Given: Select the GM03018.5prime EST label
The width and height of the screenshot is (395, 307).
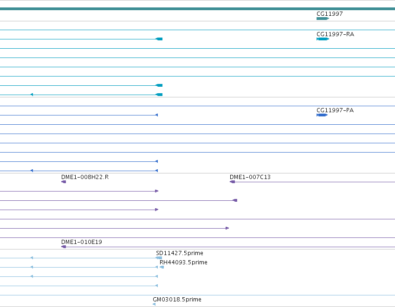Looking at the screenshot, I should [x=177, y=300].
